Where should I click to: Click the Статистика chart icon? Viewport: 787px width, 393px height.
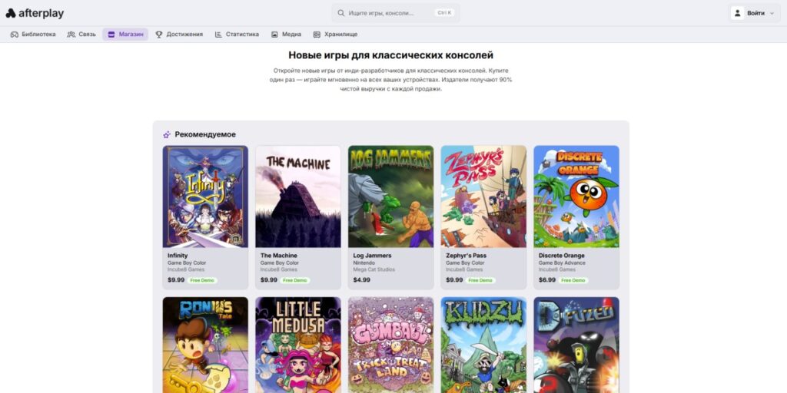click(219, 35)
